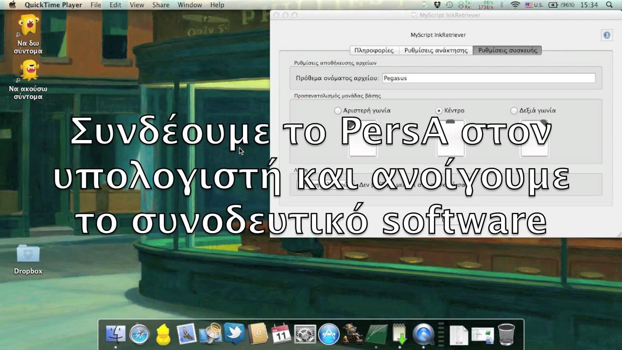This screenshot has height=350, width=622.
Task: Open Finder from the dock
Action: (116, 334)
